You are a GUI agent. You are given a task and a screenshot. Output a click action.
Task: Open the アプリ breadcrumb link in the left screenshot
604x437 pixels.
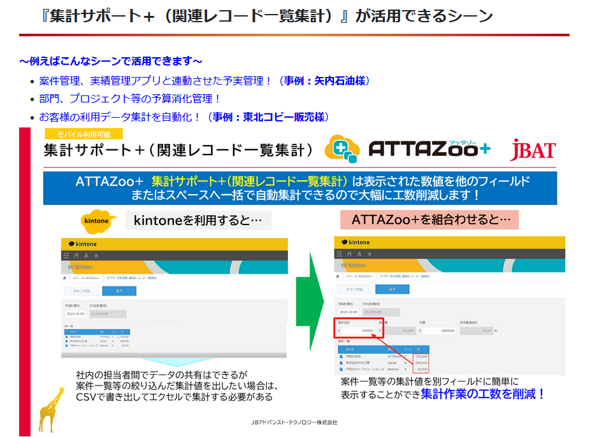pyautogui.click(x=131, y=278)
